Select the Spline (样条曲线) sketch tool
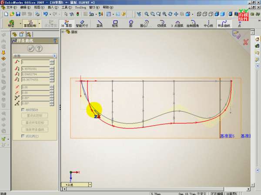This screenshot has width=261, height=195. [x=224, y=23]
